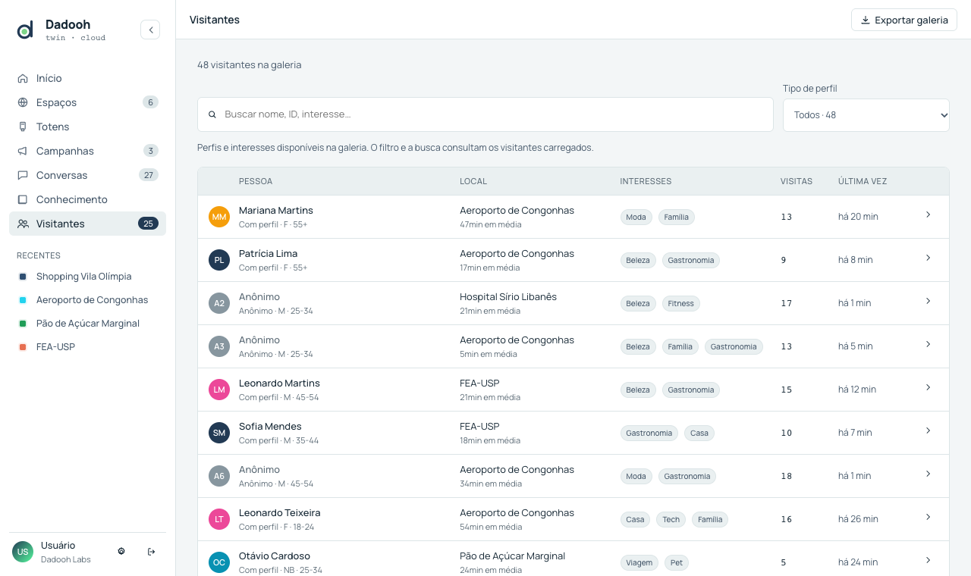Expand Leonardo Martins row with its chevron
Screen dimensions: 971x576
coord(929,387)
